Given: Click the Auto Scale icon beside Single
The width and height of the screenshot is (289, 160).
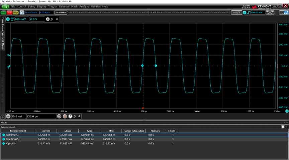Looking at the screenshot, I should pyautogui.click(x=22, y=12).
